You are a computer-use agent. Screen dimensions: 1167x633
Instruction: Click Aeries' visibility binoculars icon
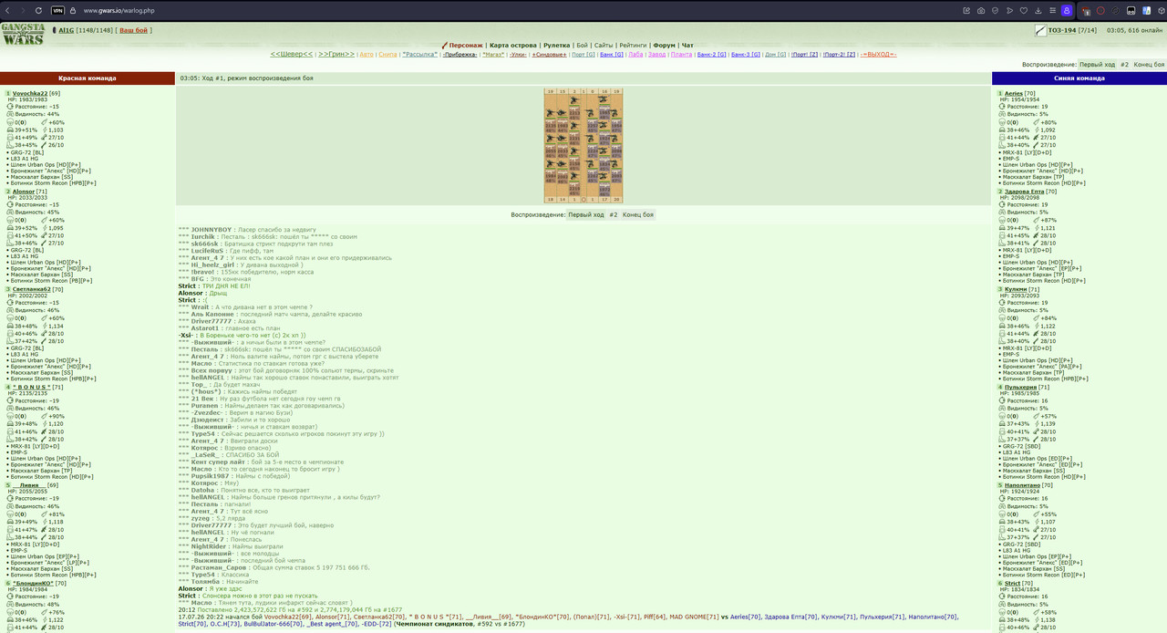1001,114
